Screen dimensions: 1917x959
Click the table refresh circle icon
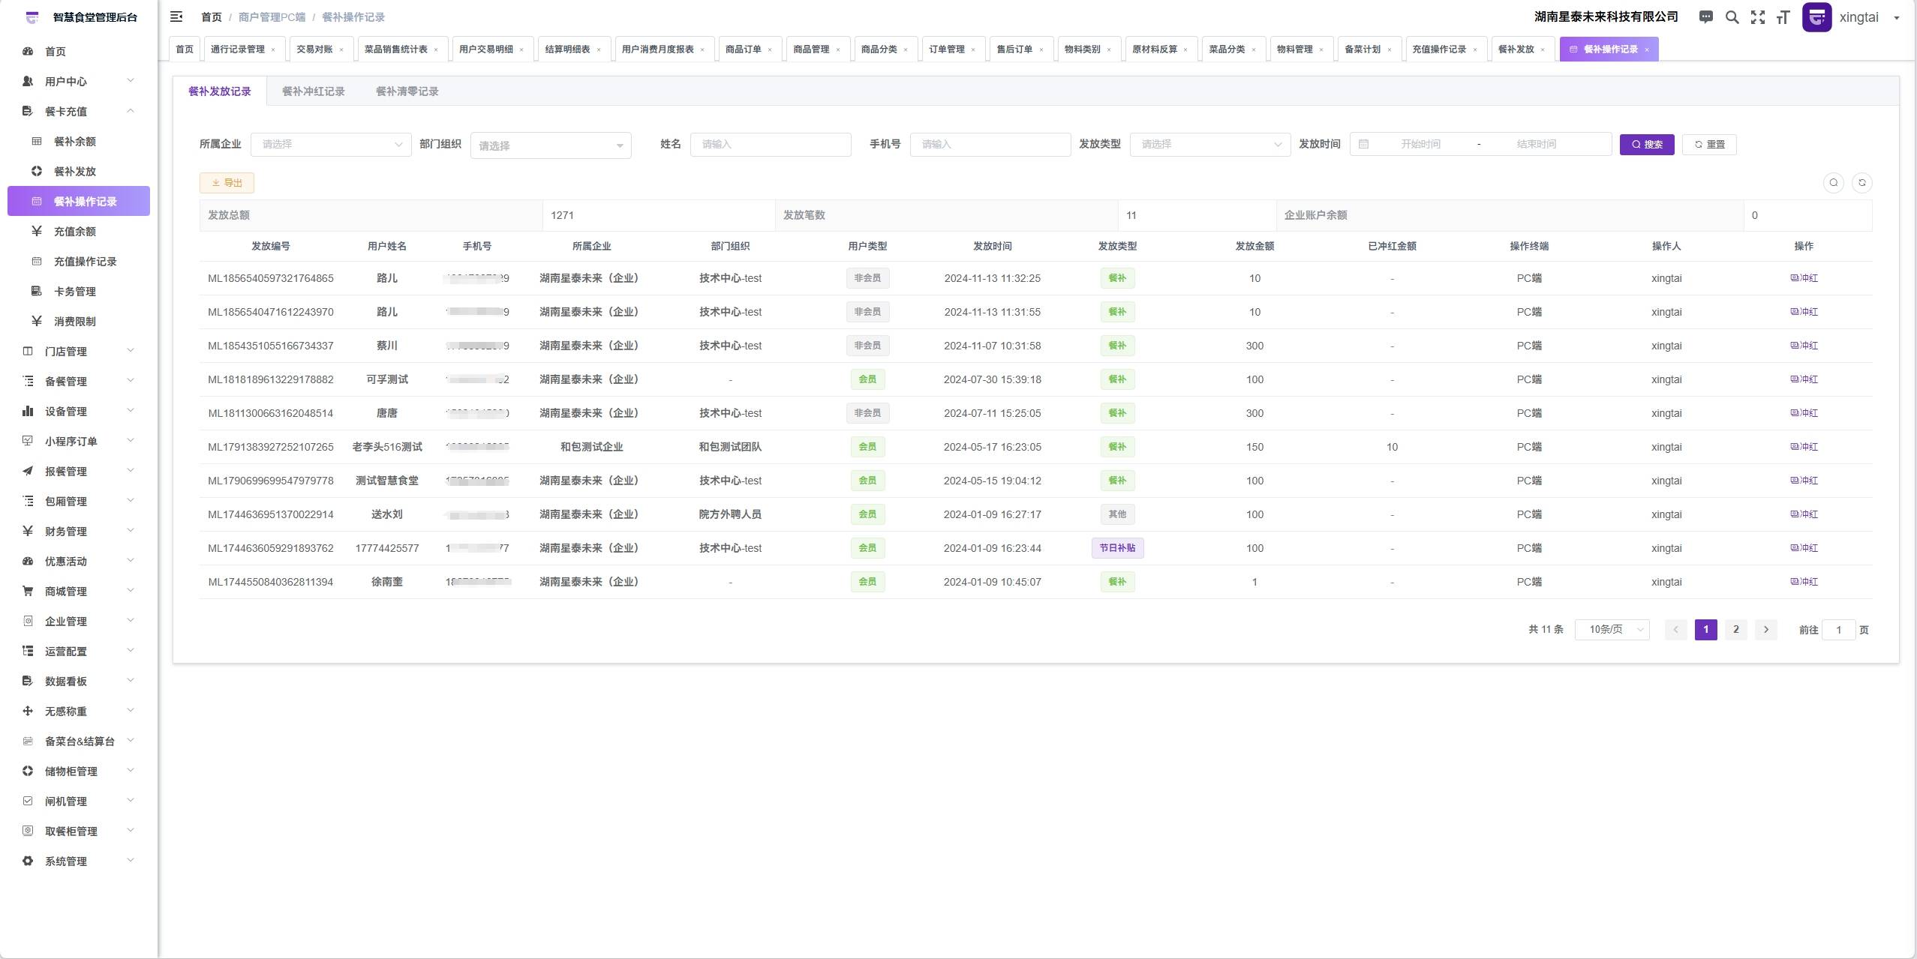(x=1862, y=182)
